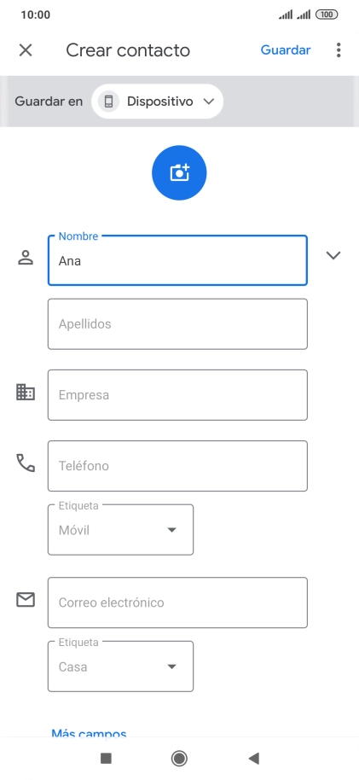Tap the Más campos link

click(89, 733)
